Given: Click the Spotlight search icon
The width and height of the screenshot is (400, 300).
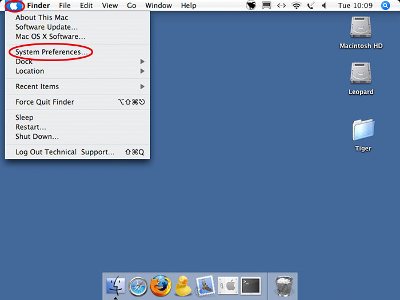Looking at the screenshot, I should (385, 5).
